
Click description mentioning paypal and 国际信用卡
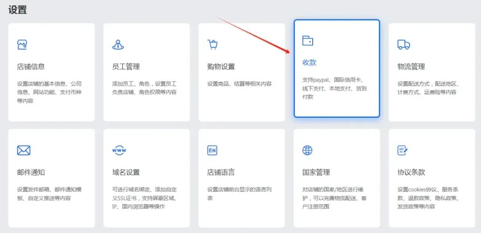click(334, 88)
